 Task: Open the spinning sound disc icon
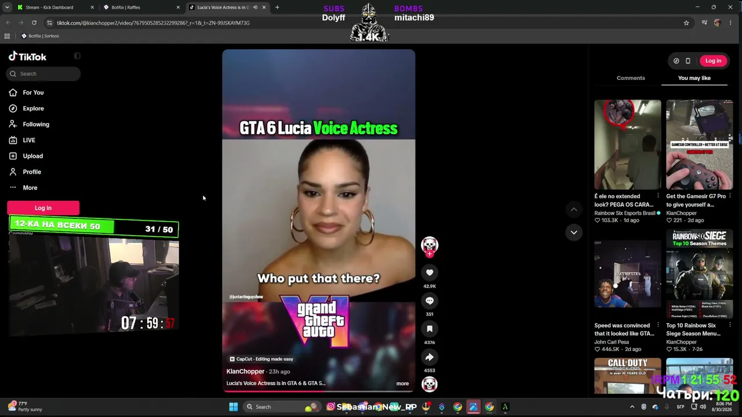point(430,384)
